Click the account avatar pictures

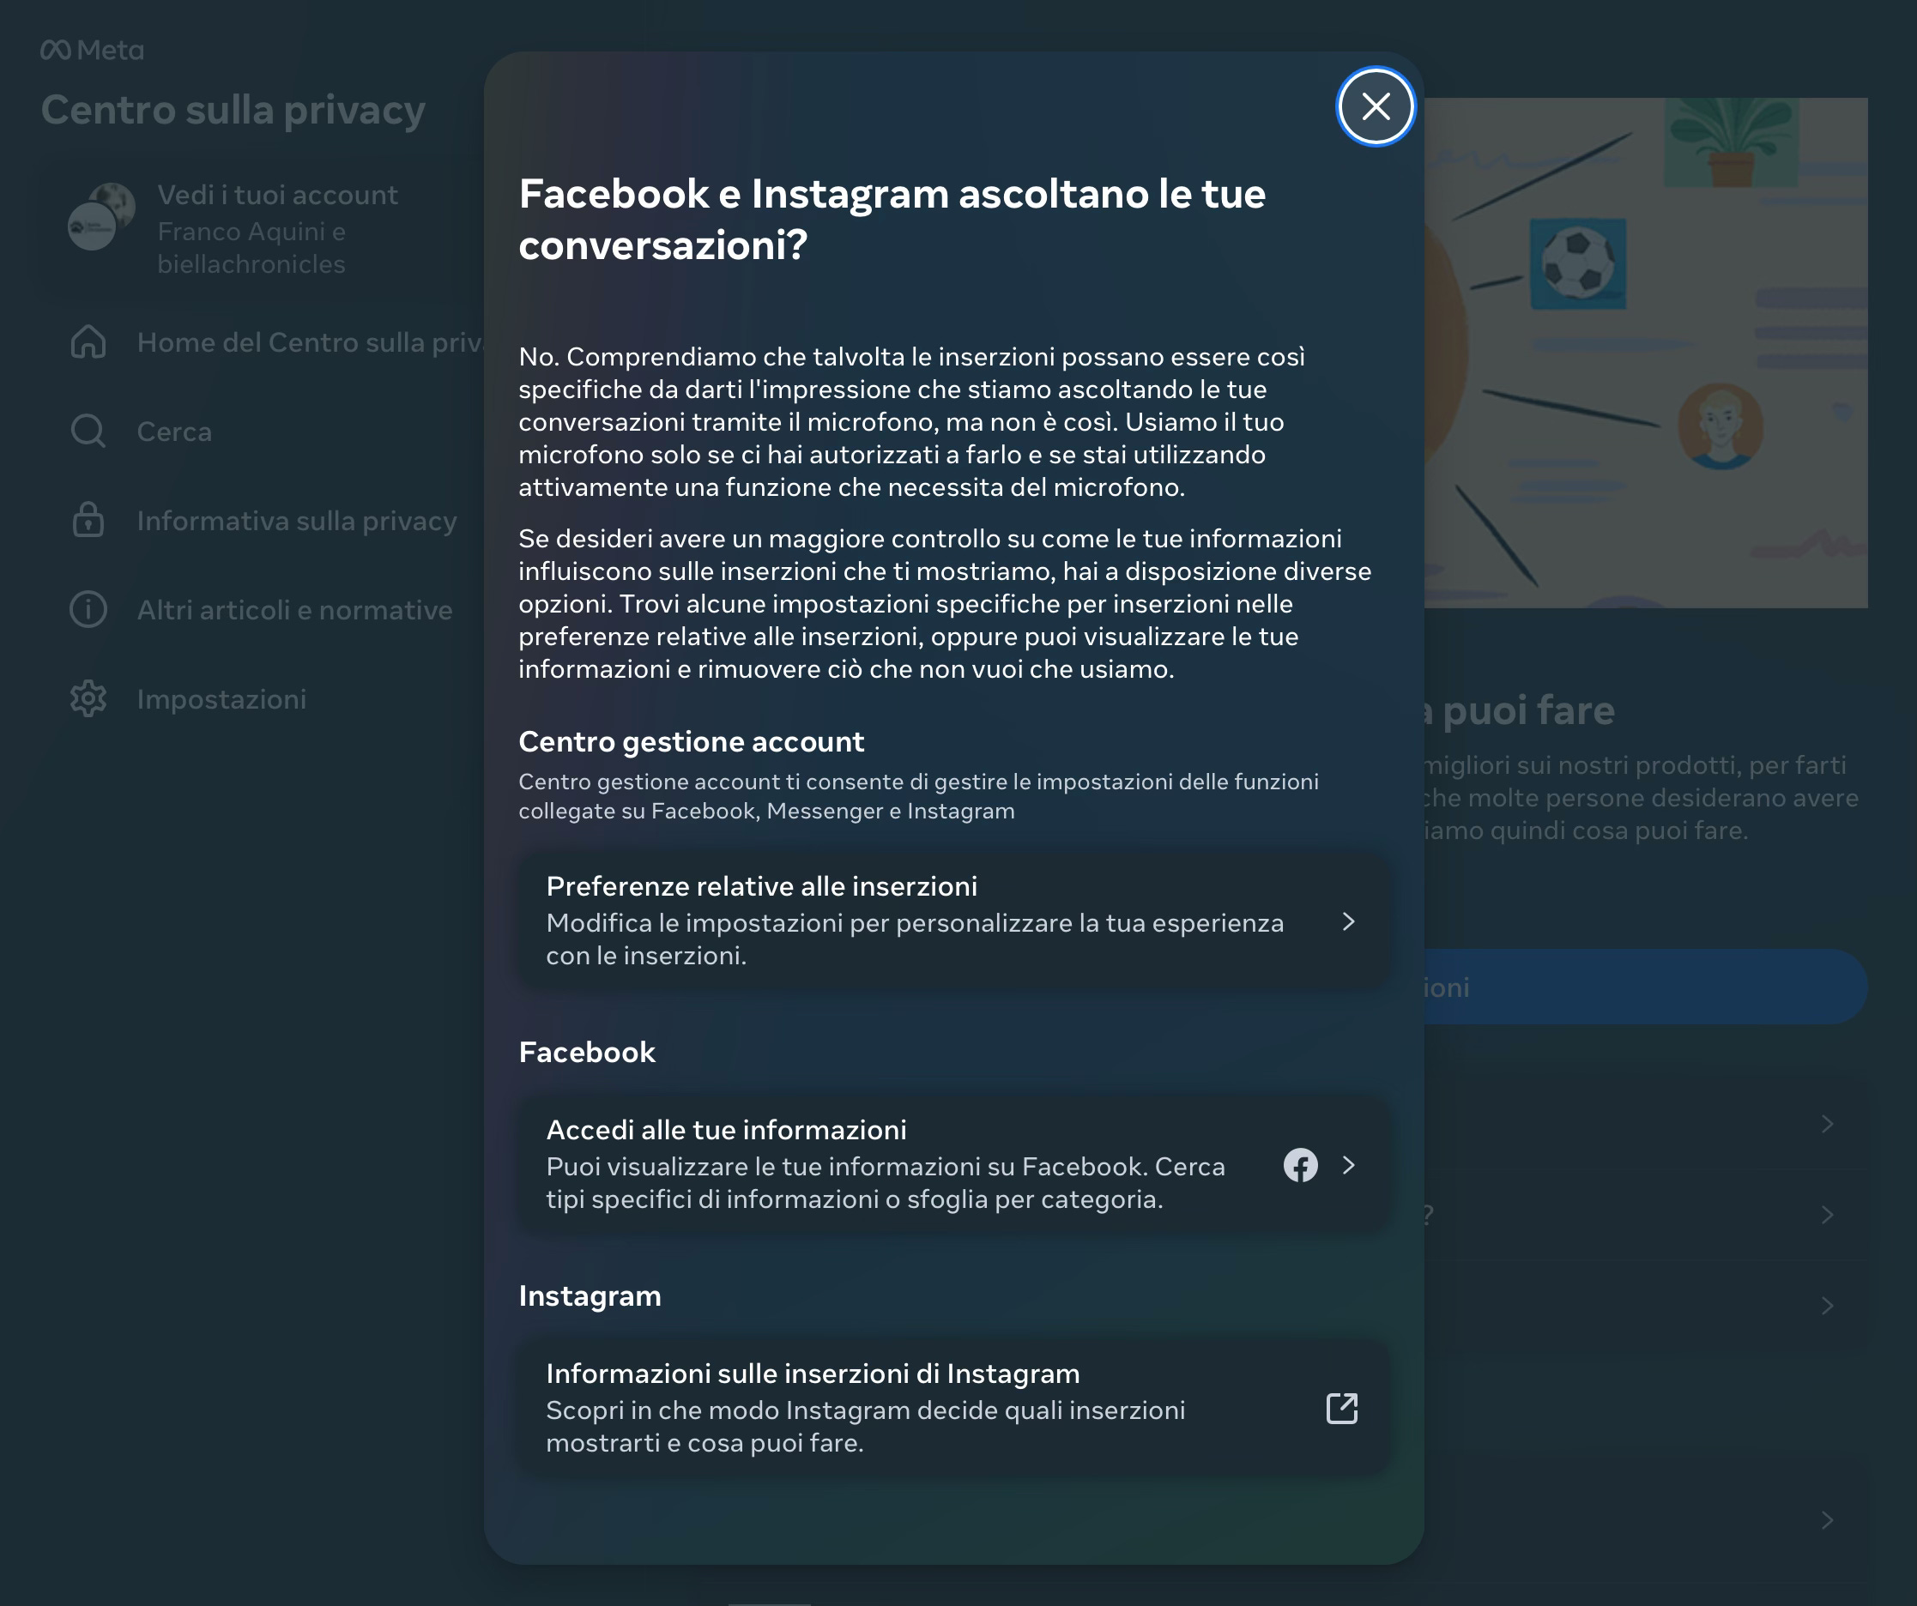pyautogui.click(x=101, y=216)
